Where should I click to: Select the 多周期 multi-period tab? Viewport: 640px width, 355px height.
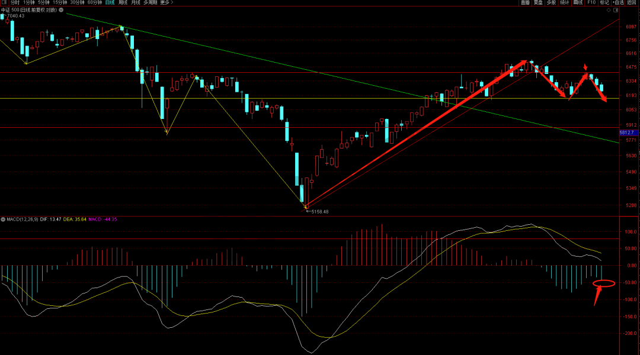pos(149,3)
